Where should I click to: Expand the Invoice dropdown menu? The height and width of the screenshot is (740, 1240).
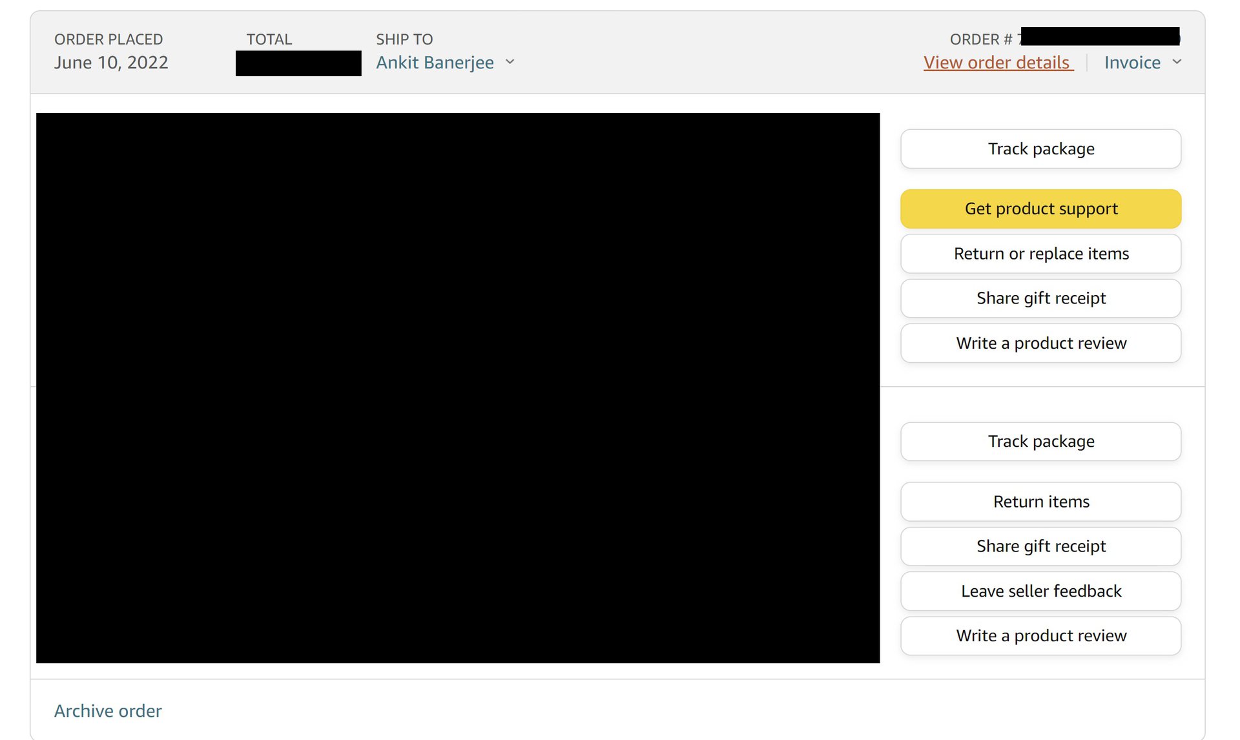(x=1141, y=62)
